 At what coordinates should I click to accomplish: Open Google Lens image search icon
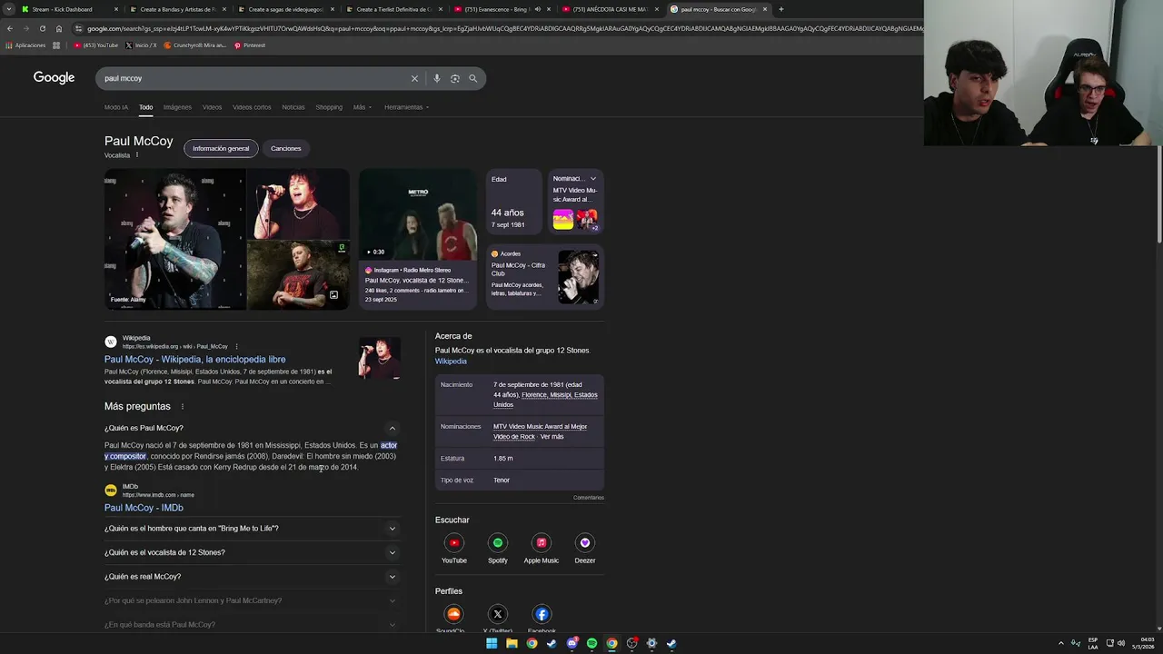point(455,78)
